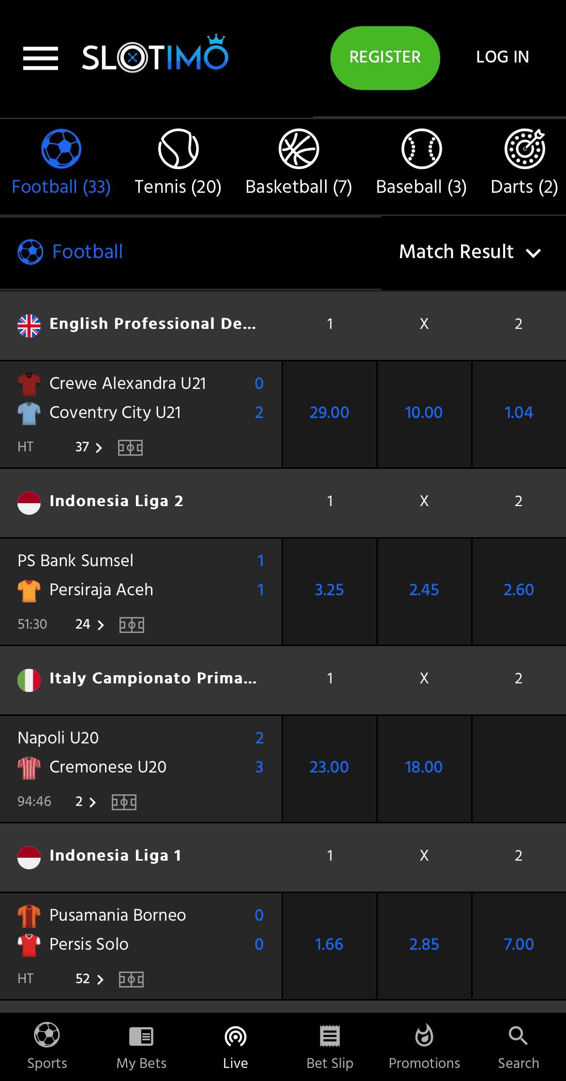The image size is (566, 1081).
Task: Open pitch view for Persiraja Aceh match
Action: point(132,624)
